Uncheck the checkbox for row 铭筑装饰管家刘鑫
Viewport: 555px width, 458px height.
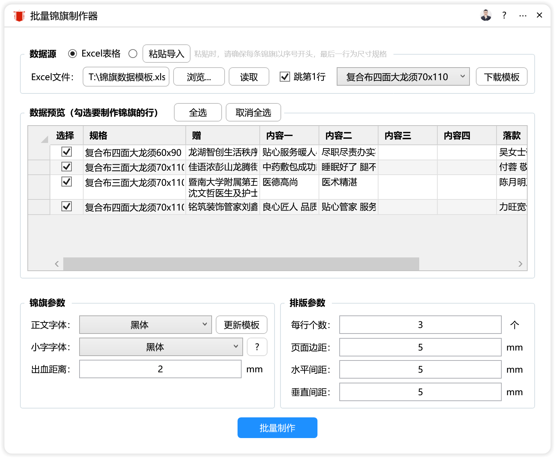[67, 206]
